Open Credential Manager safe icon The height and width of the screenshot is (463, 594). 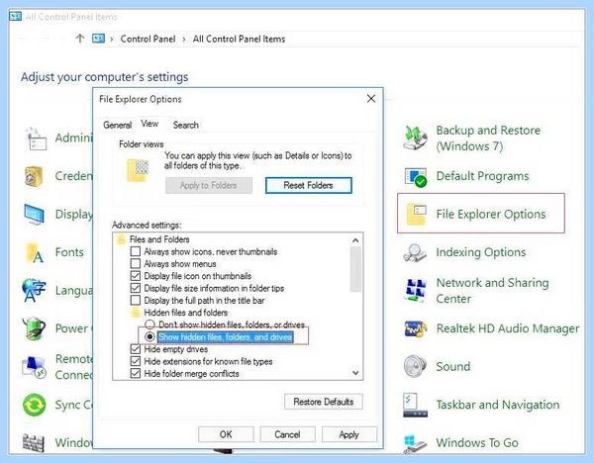tap(34, 176)
